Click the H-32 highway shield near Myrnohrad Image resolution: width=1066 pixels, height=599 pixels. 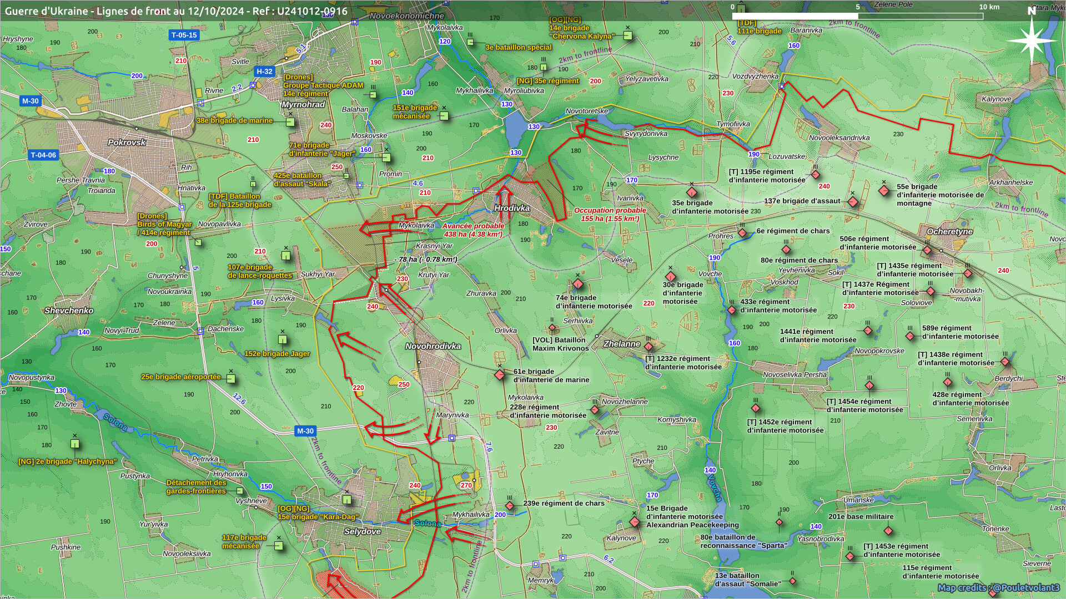tap(264, 72)
